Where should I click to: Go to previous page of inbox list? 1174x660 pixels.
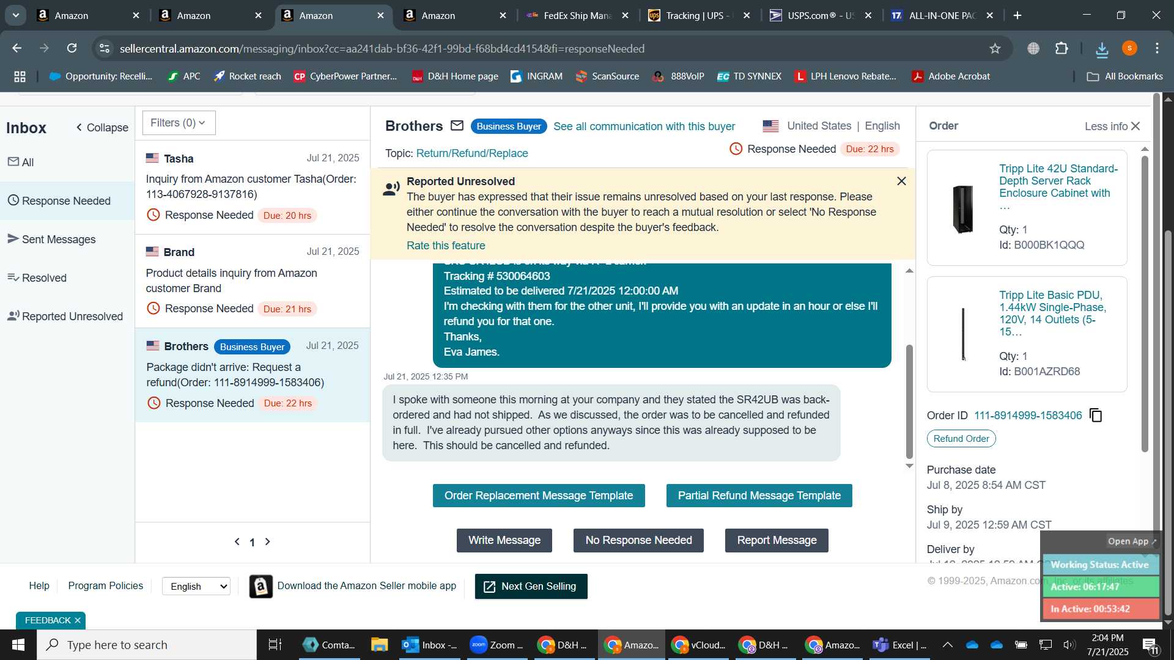237,541
